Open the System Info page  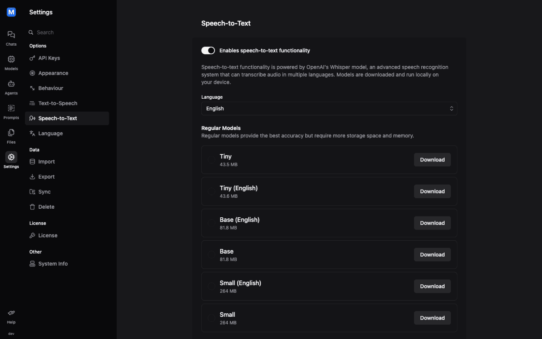click(53, 264)
